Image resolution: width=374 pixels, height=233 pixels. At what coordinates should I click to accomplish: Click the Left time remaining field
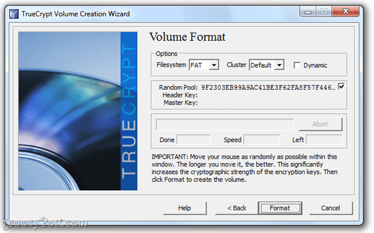324,140
